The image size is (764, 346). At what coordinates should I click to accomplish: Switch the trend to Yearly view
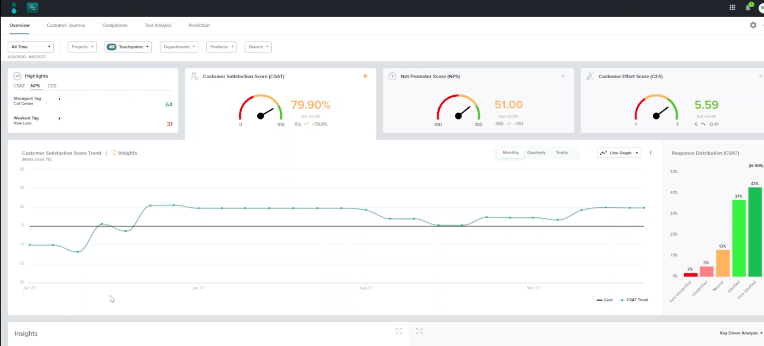[562, 153]
